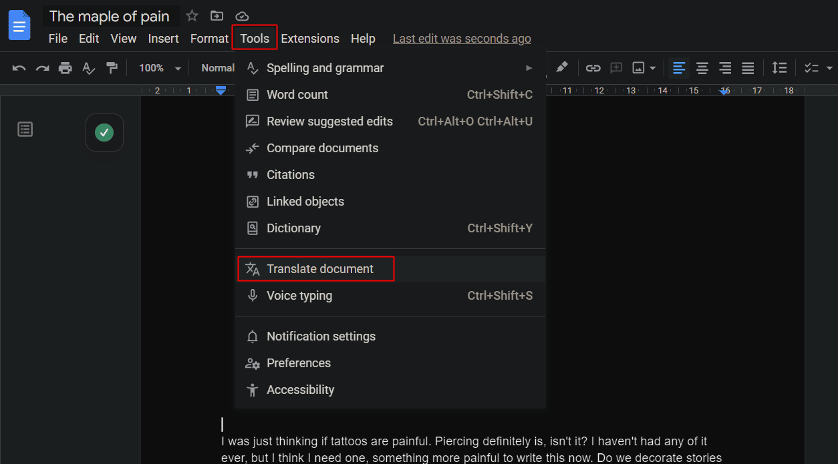The image size is (838, 464).
Task: Open the 100% zoom dropdown
Action: coord(160,68)
